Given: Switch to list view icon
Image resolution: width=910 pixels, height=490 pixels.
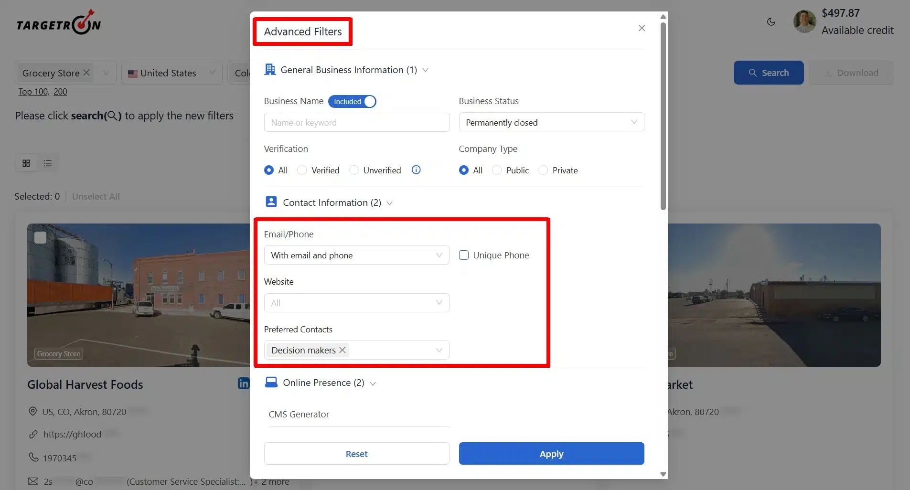Looking at the screenshot, I should (48, 163).
